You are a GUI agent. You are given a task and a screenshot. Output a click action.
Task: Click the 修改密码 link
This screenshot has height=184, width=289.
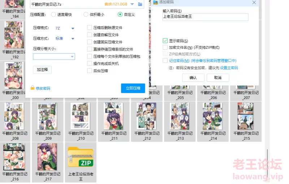coord(43,89)
